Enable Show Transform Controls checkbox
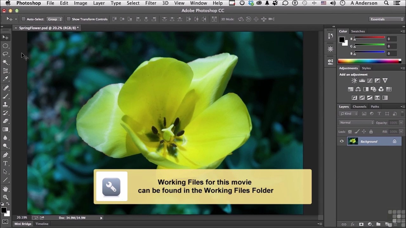The width and height of the screenshot is (406, 228). [69, 19]
